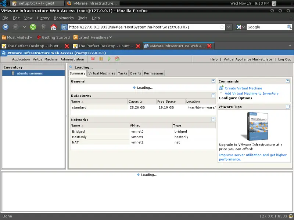294x220 pixels.
Task: Click the stop loading X icon
Action: 43,27
